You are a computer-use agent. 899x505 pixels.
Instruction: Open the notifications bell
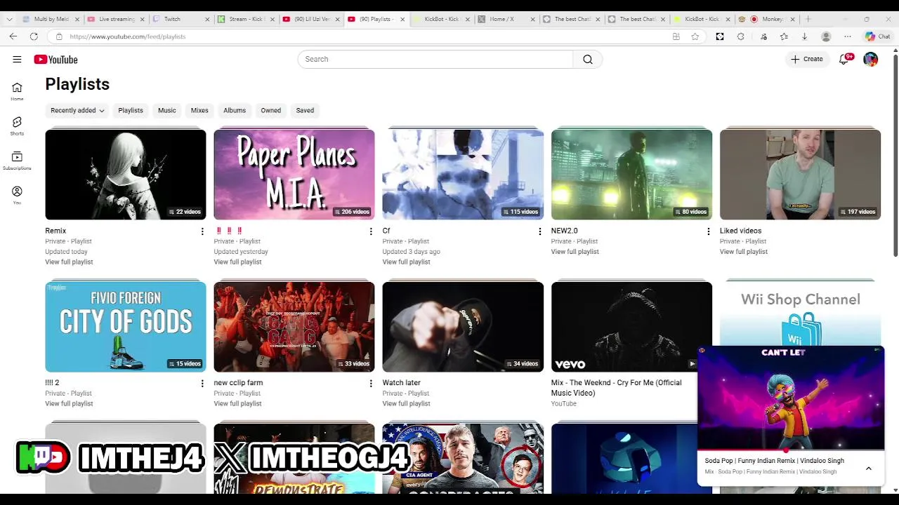[844, 60]
